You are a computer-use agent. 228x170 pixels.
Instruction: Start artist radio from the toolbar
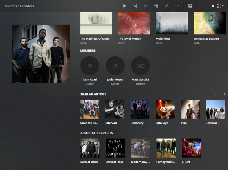[146, 6]
